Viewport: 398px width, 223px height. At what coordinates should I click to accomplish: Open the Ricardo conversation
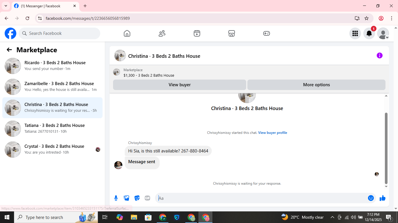click(52, 66)
